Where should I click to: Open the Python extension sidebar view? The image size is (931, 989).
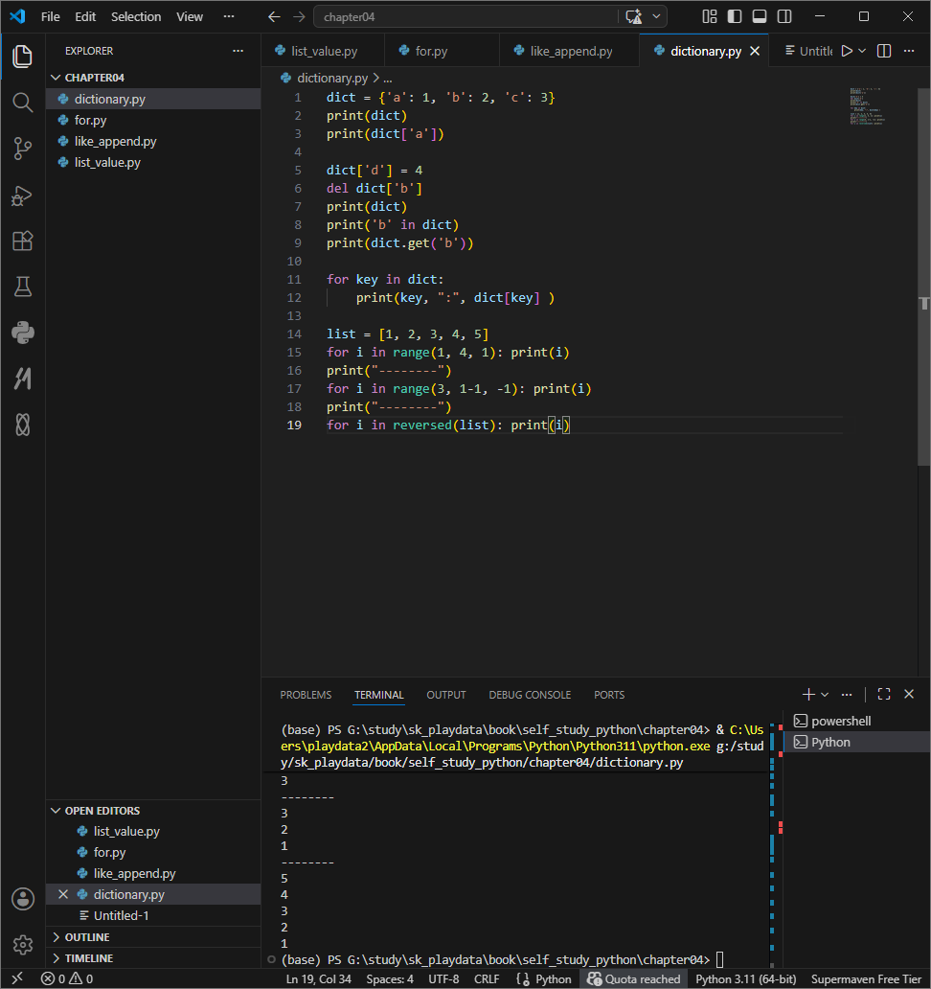[23, 333]
